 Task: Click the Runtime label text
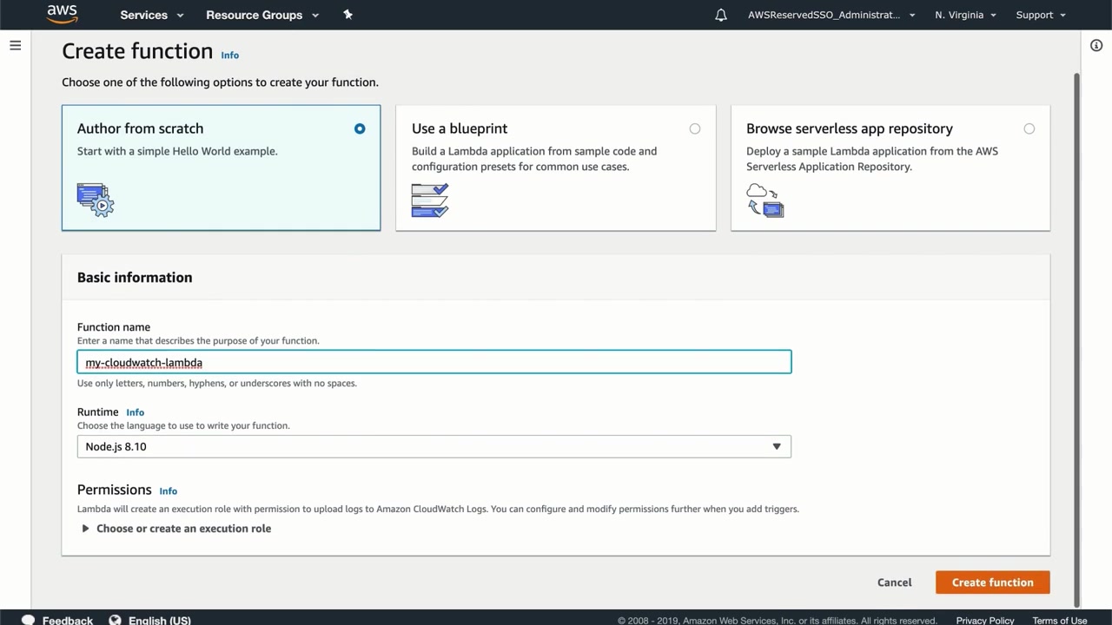point(97,412)
